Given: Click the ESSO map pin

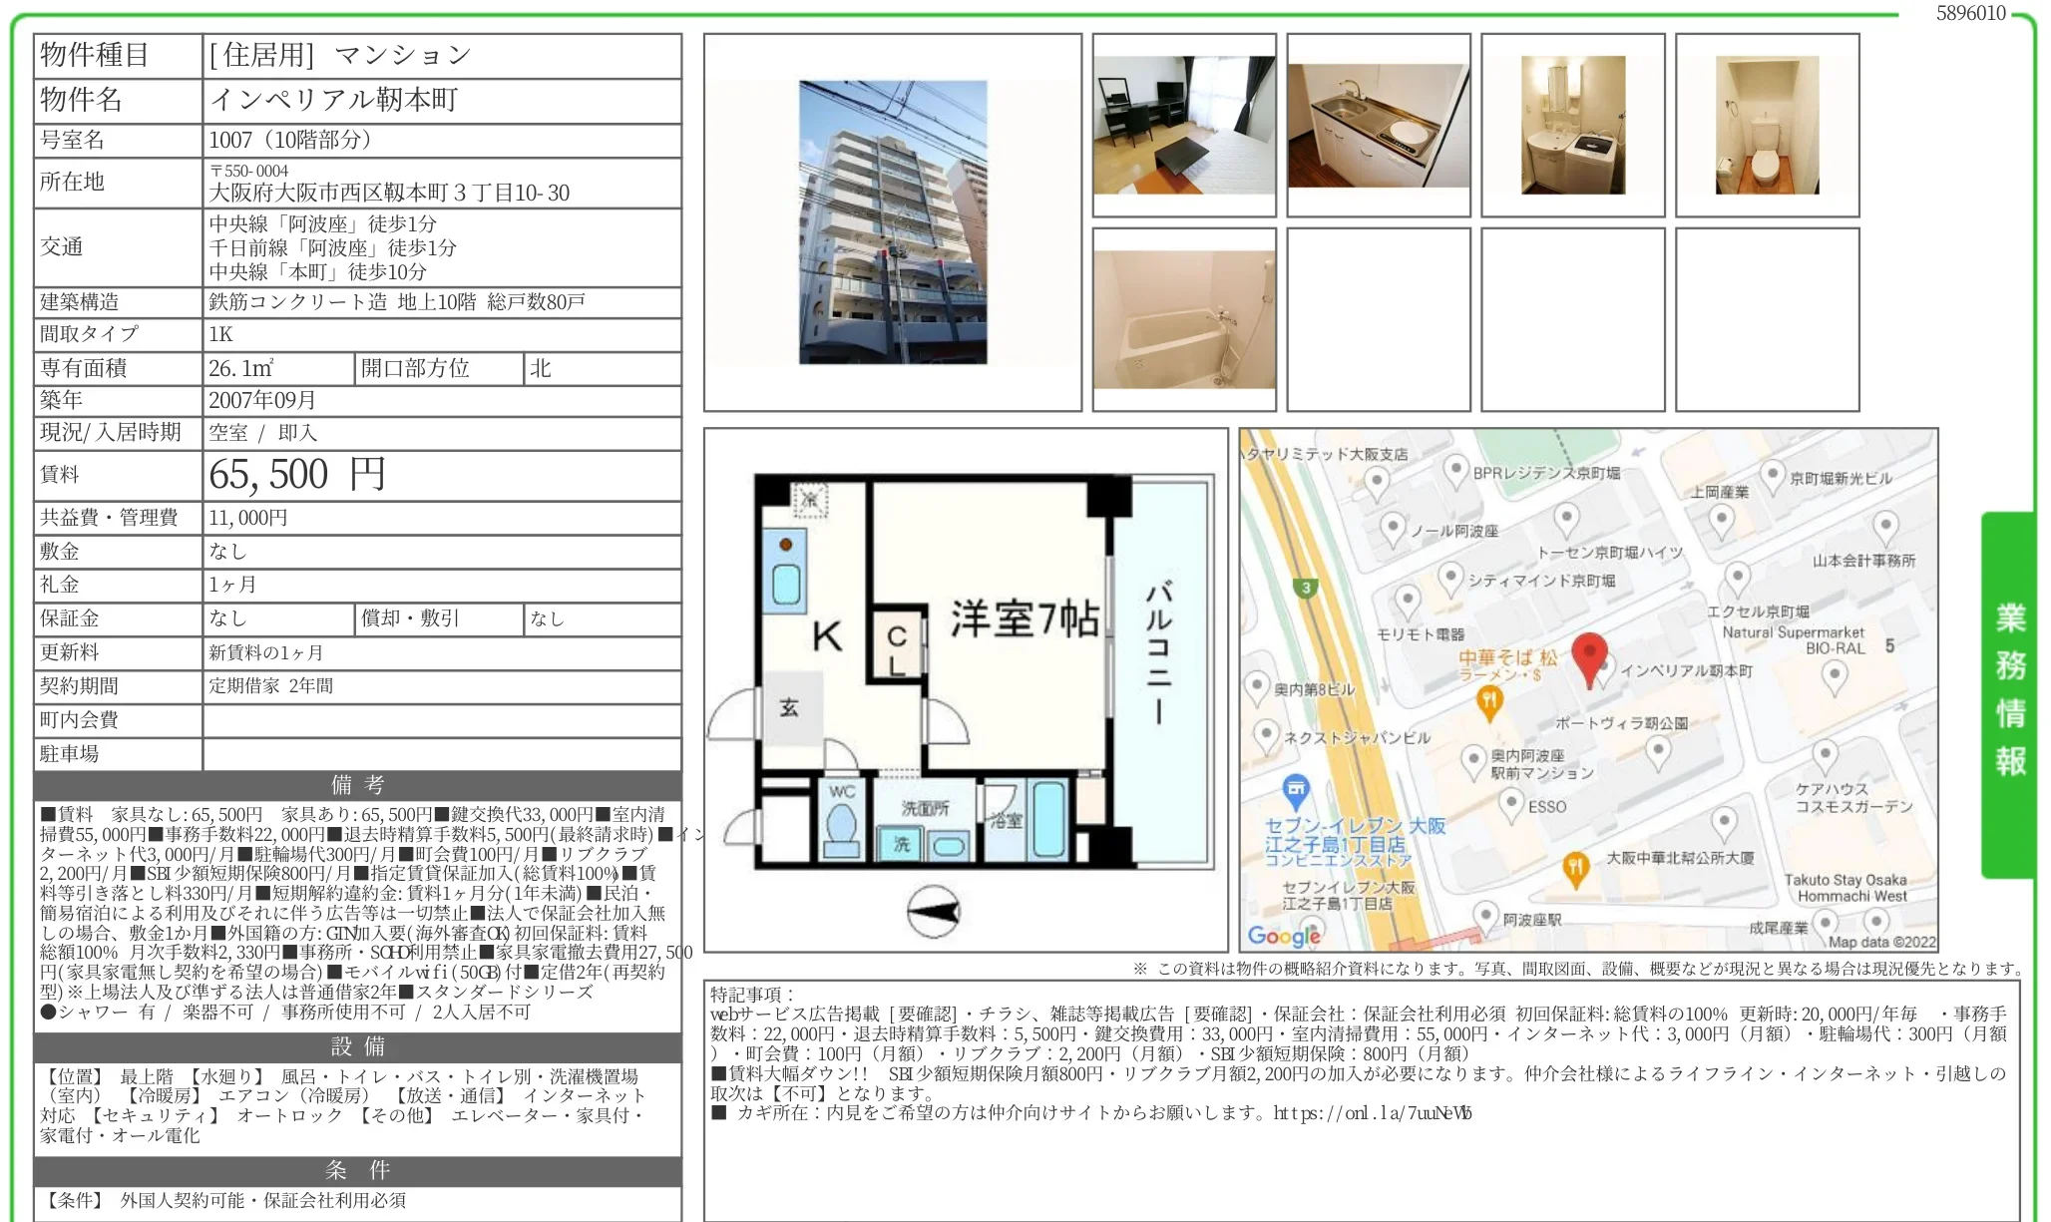Looking at the screenshot, I should click(1511, 803).
